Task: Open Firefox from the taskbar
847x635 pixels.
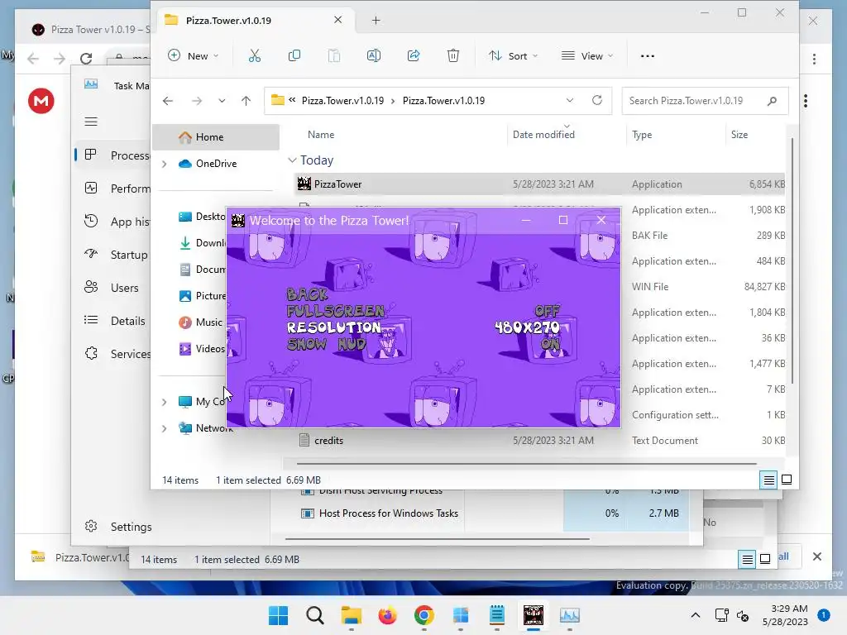Action: click(387, 615)
